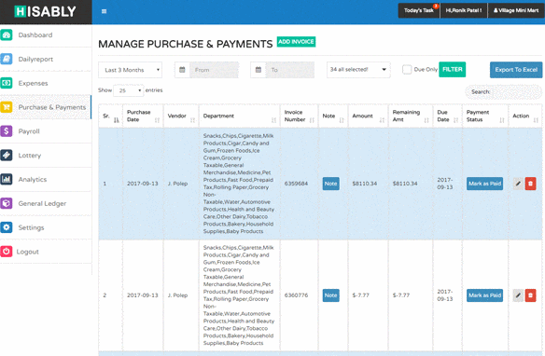Edit invoice 6360776 with pencil icon
Viewport: 545px width, 356px height.
[x=518, y=295]
